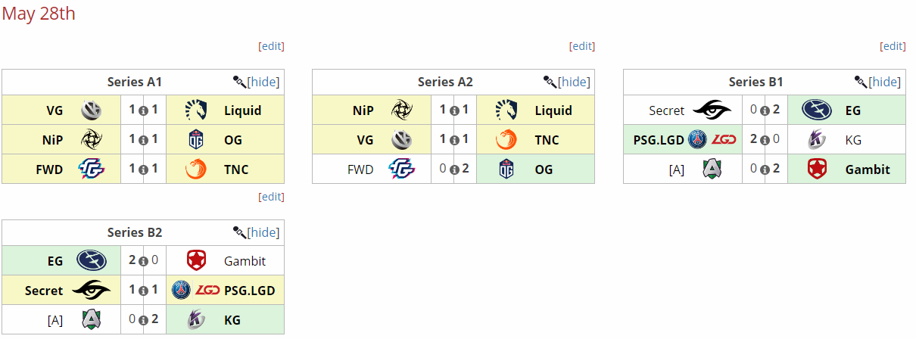The width and height of the screenshot is (916, 339).
Task: Hide the Series A2 table
Action: [x=575, y=82]
